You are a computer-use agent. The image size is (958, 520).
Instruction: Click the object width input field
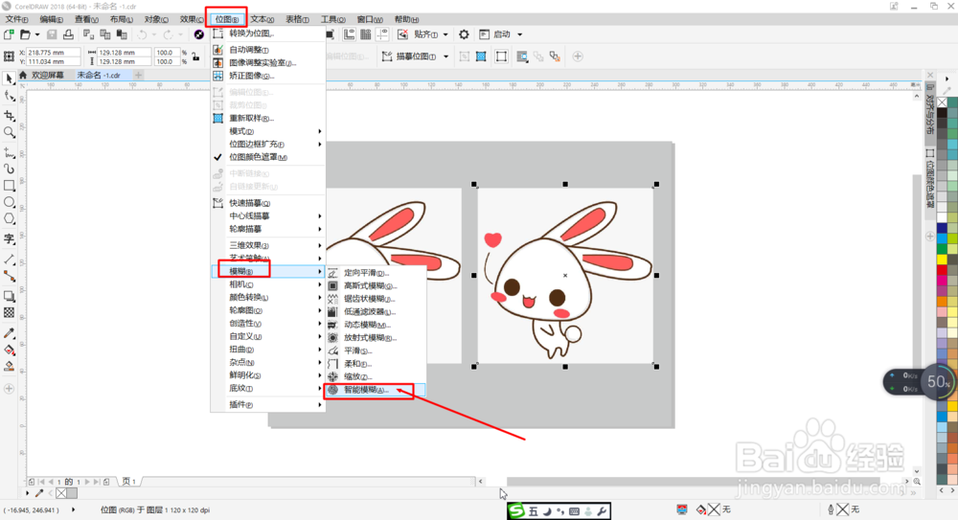pyautogui.click(x=125, y=53)
